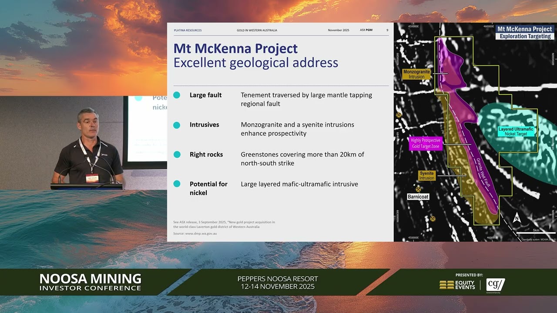Click the 'NOOSA MINING INVESTOR CONFERENCE' banner title
This screenshot has height=313, width=557.
[91, 282]
